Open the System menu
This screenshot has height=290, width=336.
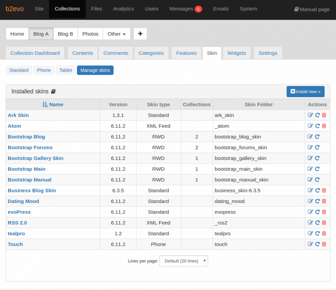pos(248,9)
